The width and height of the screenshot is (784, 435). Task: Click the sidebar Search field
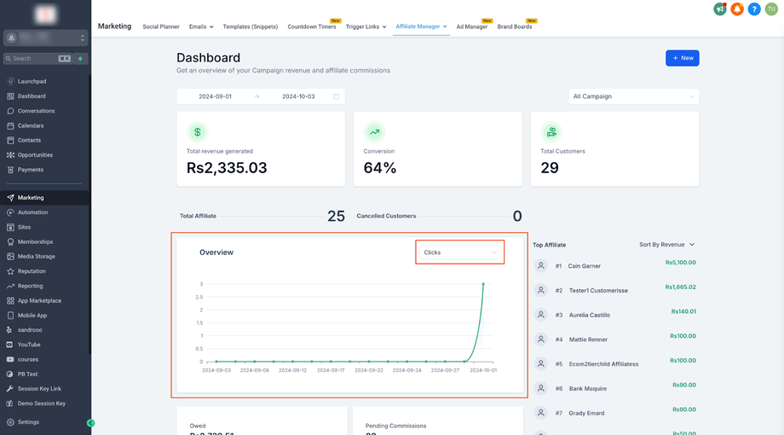pyautogui.click(x=34, y=59)
